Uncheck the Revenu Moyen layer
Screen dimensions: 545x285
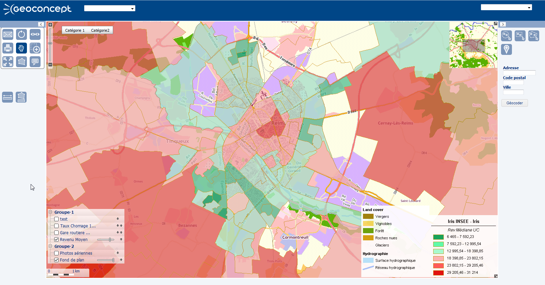click(x=57, y=240)
